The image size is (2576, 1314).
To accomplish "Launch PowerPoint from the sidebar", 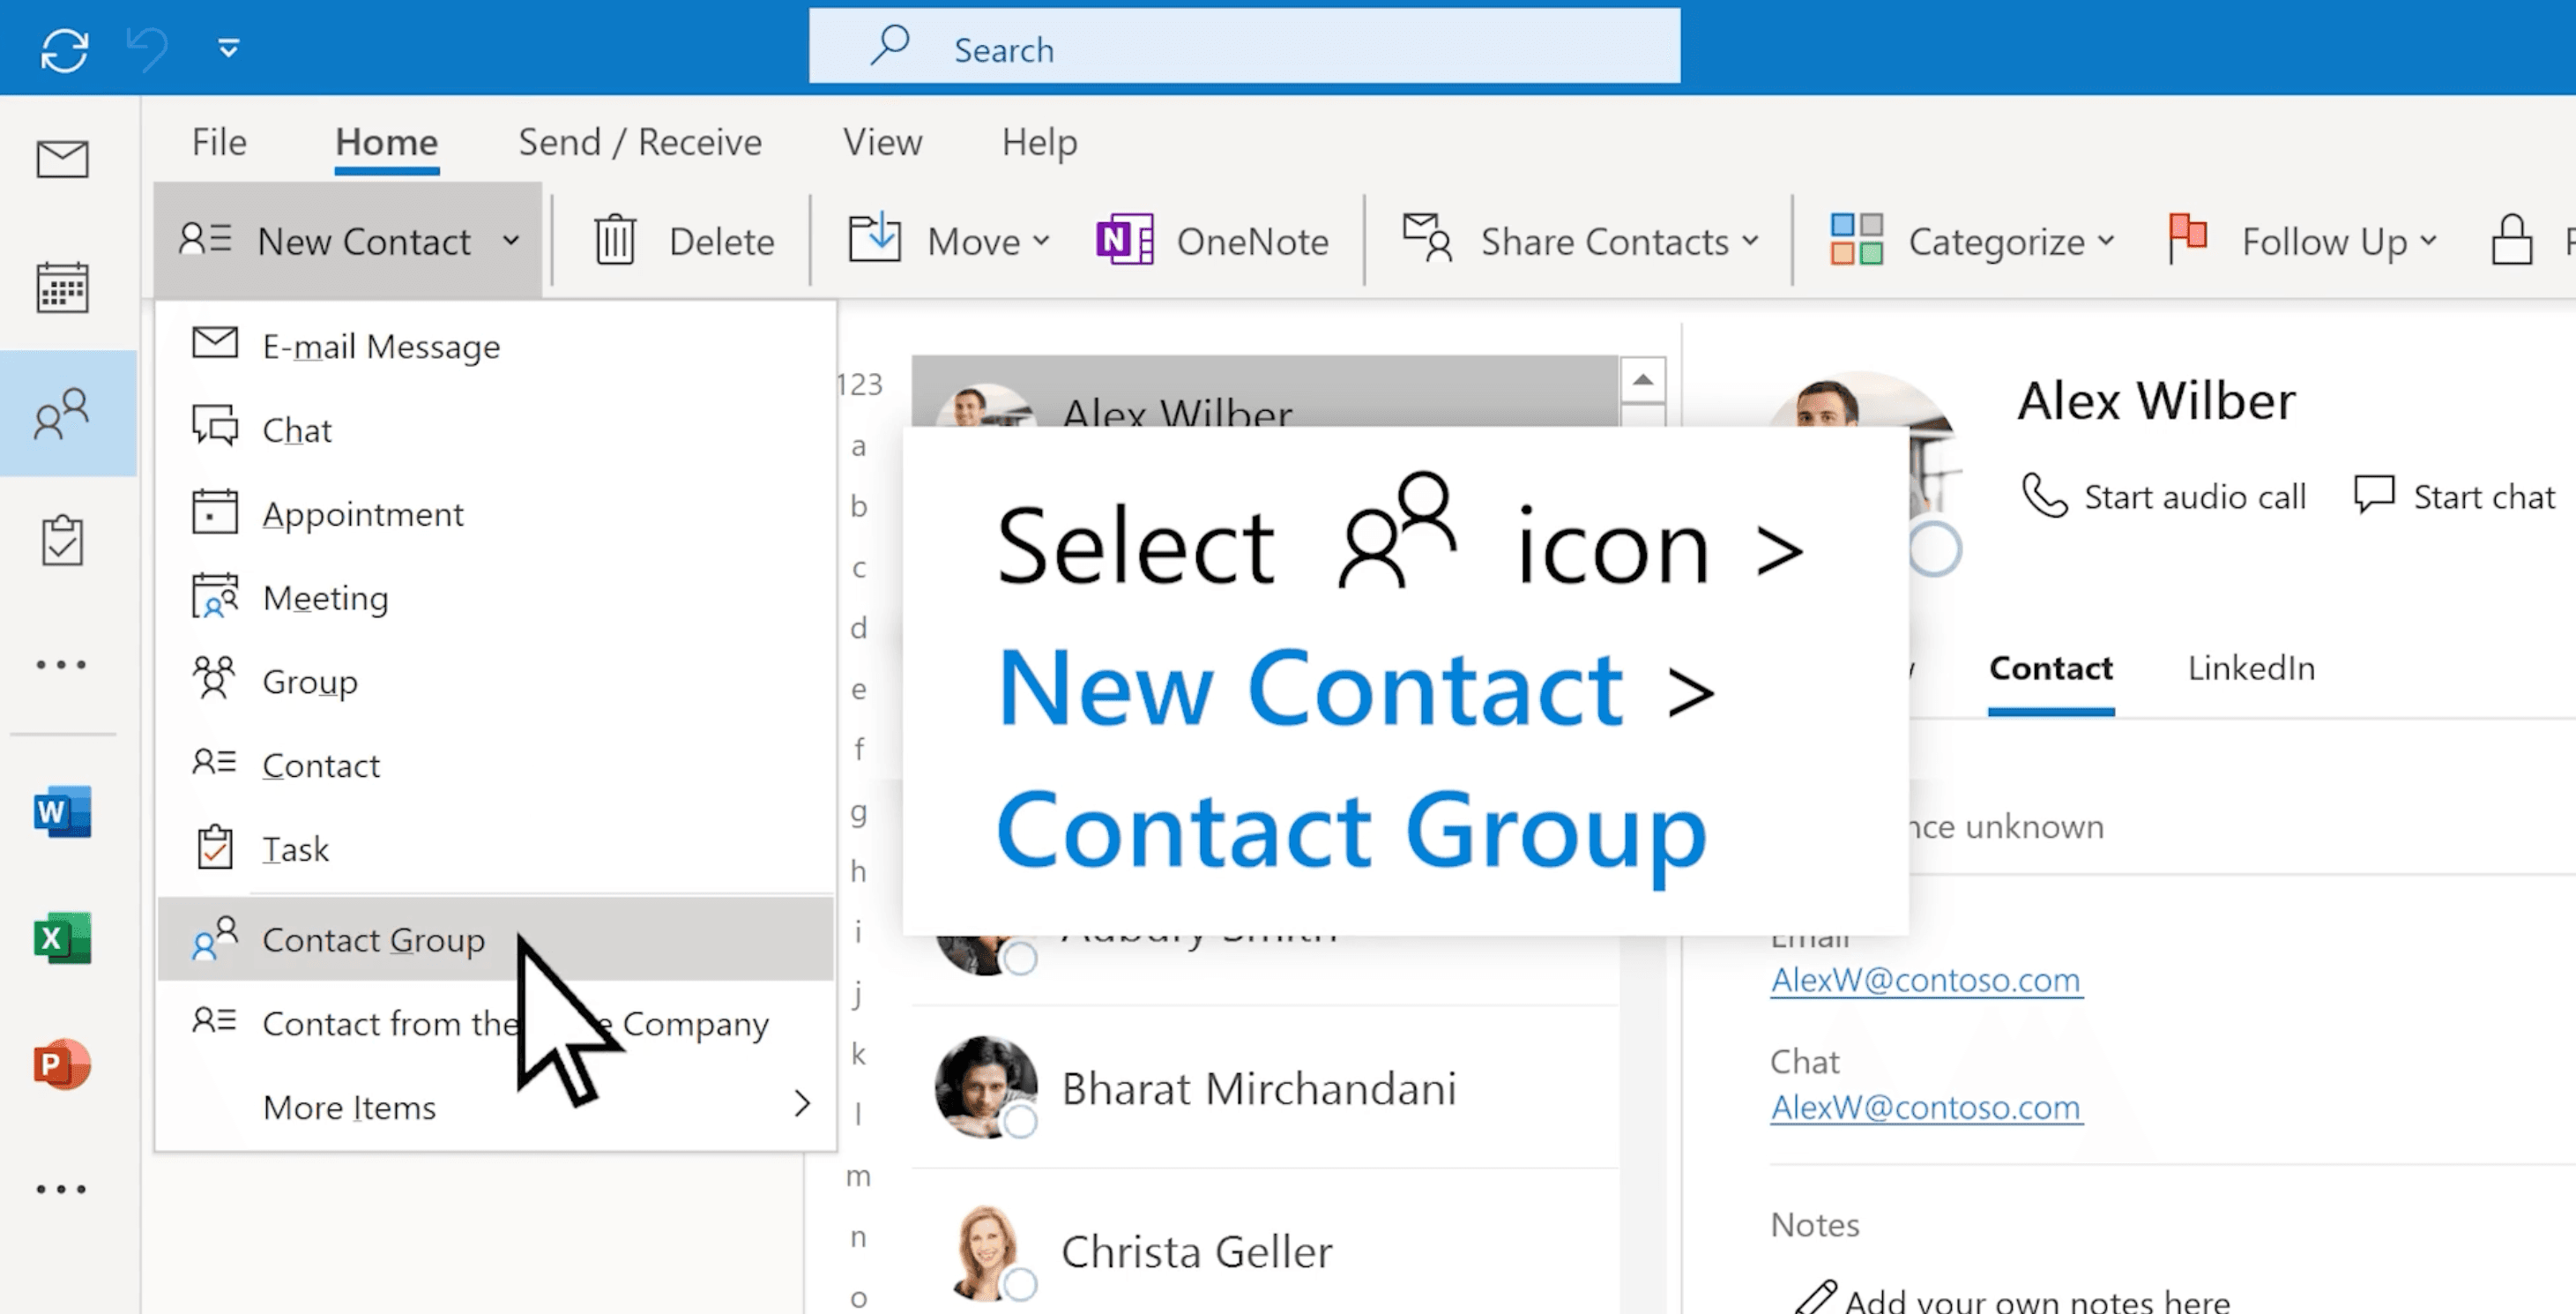I will click(62, 1064).
